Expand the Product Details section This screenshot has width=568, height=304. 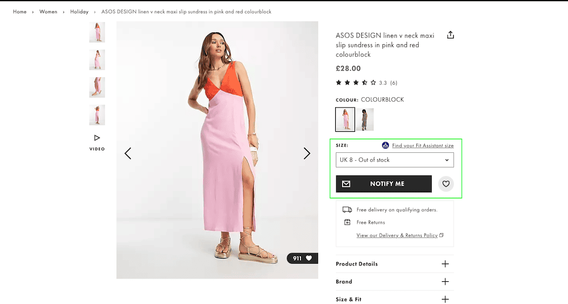395,264
